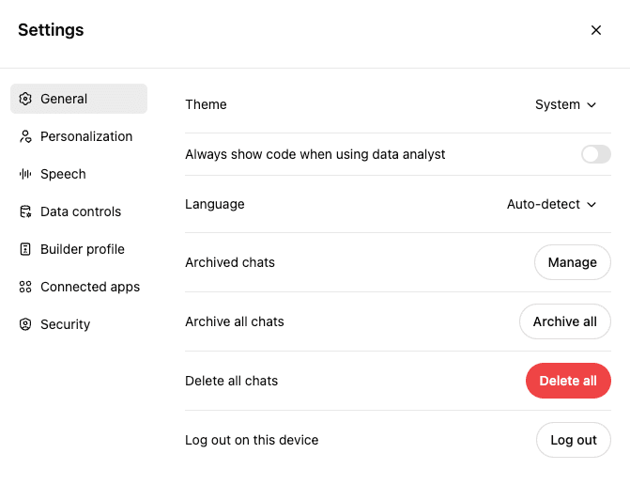
Task: Select the Connected apps menu label
Action: pos(90,287)
